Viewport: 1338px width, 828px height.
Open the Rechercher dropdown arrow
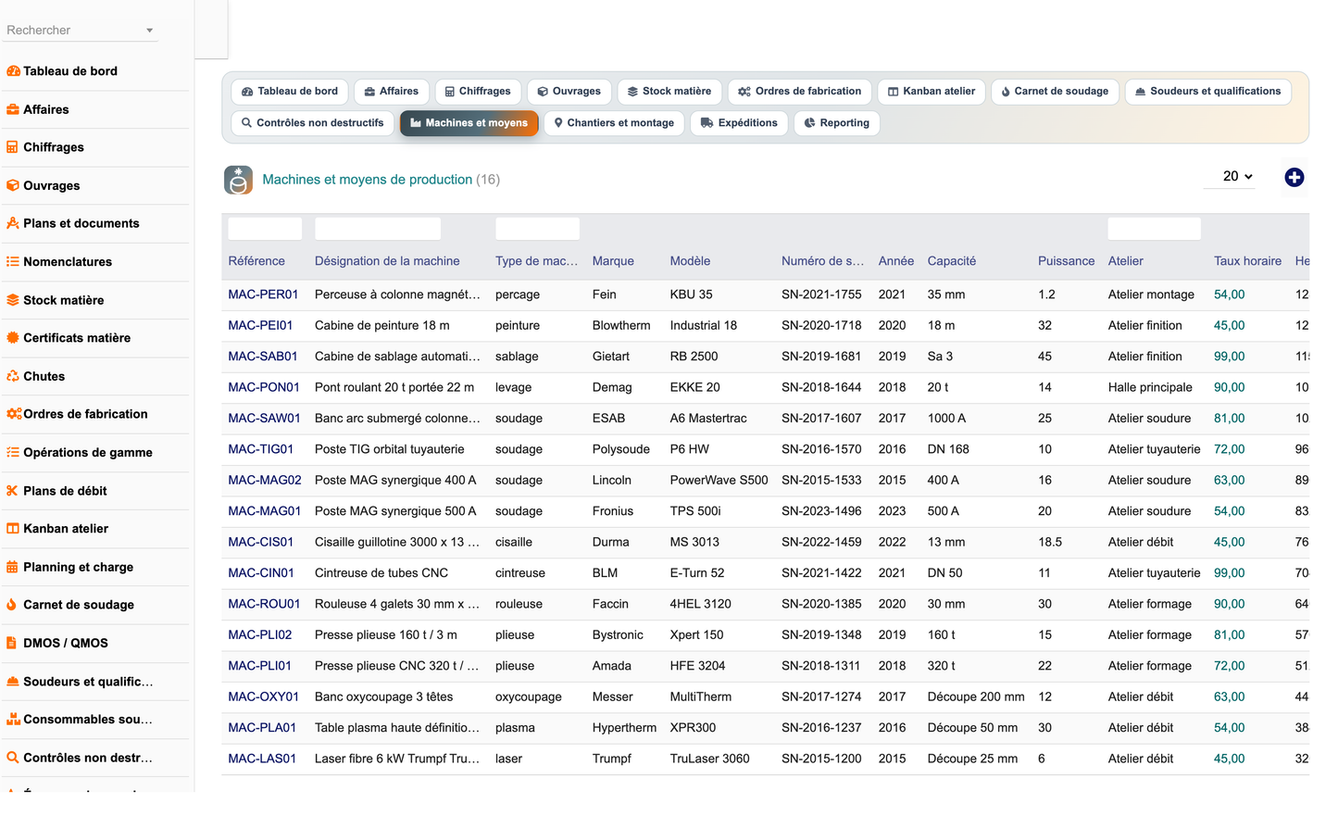point(149,31)
